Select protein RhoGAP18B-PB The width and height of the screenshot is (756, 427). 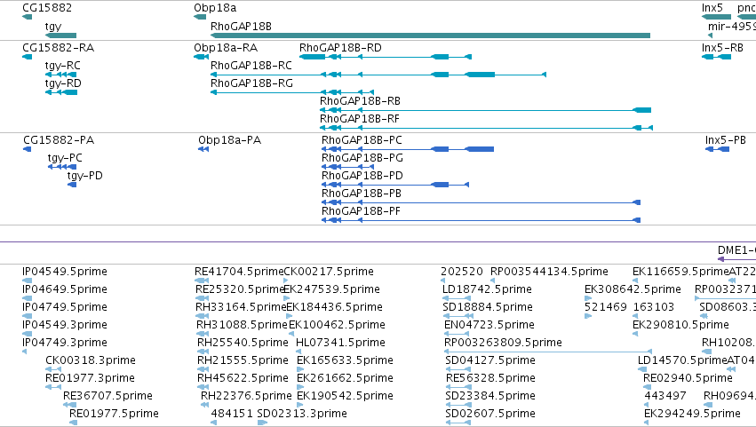pos(481,202)
